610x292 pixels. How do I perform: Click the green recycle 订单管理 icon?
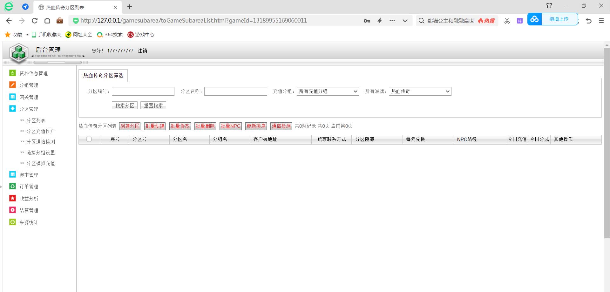(x=12, y=186)
